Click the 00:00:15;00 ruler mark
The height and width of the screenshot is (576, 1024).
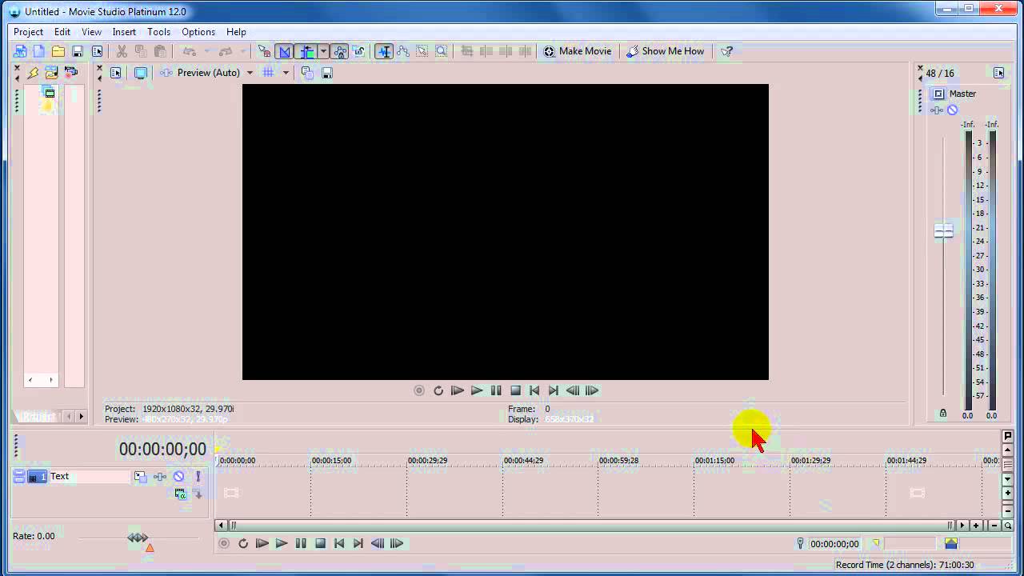click(331, 461)
